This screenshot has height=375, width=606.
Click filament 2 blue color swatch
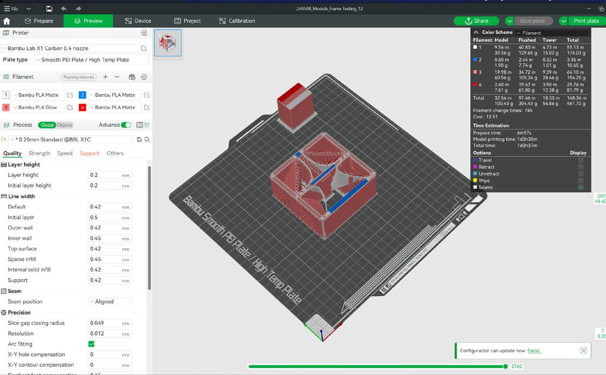(x=82, y=95)
